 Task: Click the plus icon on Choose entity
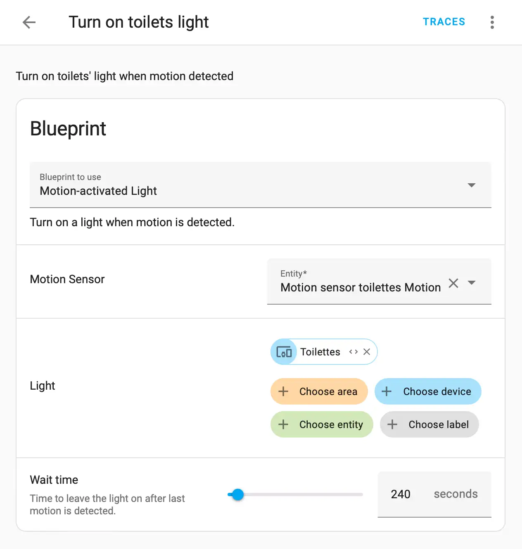point(283,424)
